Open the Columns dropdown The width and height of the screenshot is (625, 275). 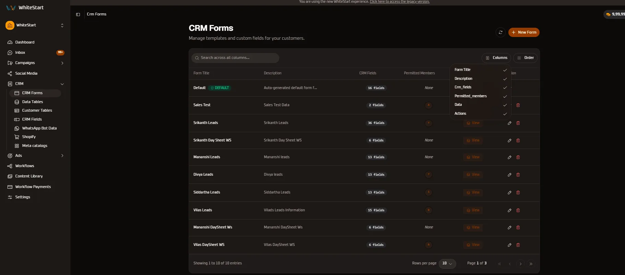pyautogui.click(x=496, y=58)
